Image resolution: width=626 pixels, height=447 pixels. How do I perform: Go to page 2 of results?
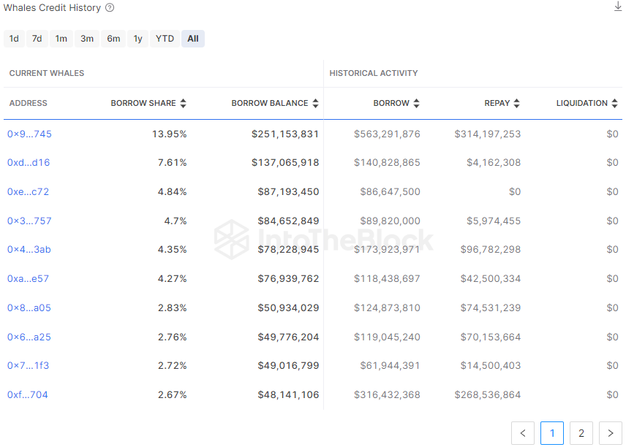[581, 433]
